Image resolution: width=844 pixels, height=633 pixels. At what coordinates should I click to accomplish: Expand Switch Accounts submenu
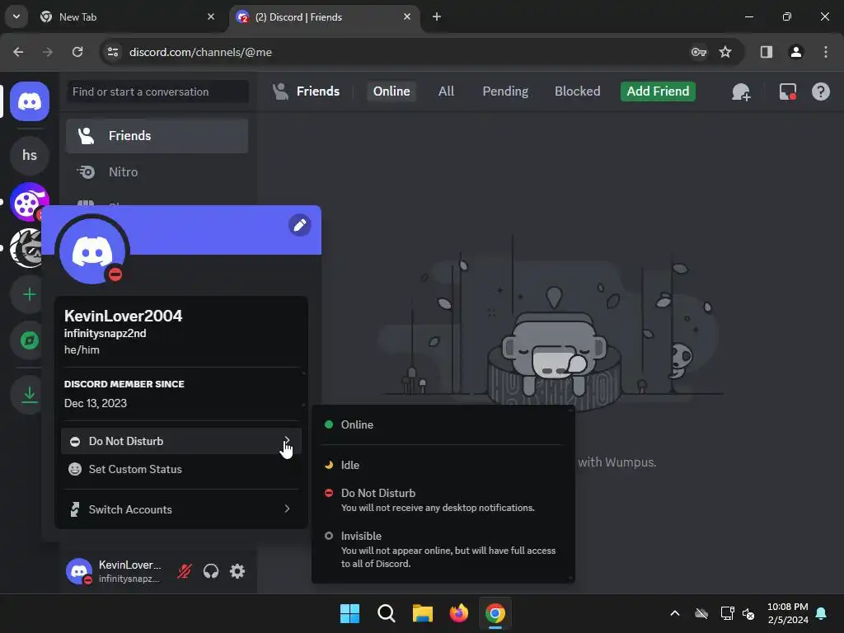click(181, 509)
